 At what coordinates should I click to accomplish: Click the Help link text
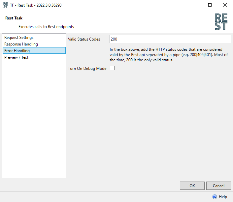coord(223,197)
